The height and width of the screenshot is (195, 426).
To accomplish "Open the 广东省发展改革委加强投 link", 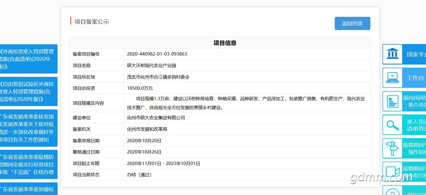I will point(29,189).
